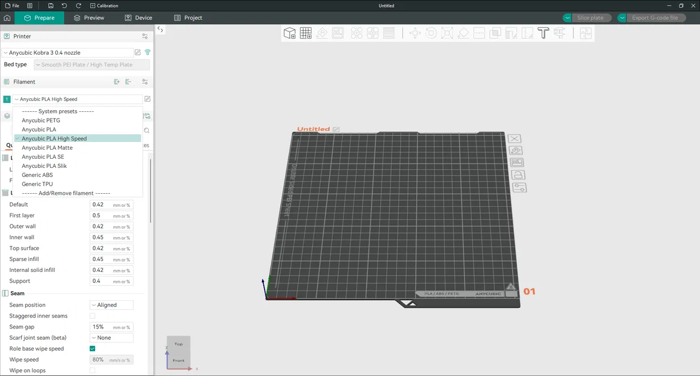
Task: Click the Save icon in title bar
Action: [51, 6]
